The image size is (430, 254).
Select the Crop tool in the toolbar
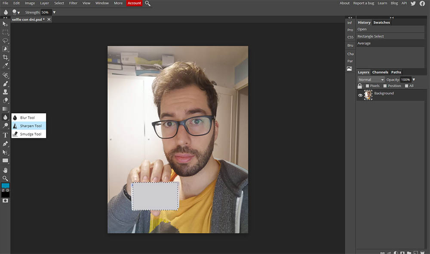[6, 57]
